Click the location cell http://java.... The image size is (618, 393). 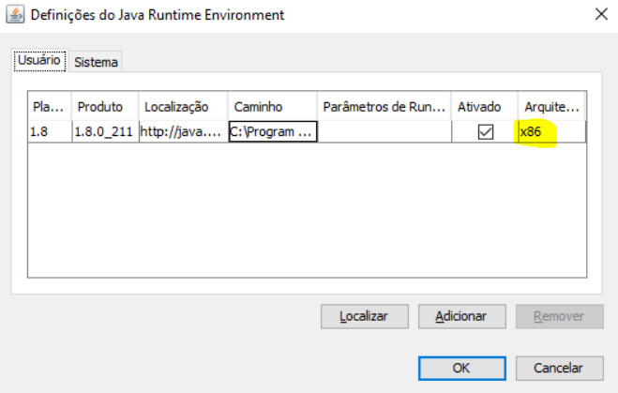183,131
